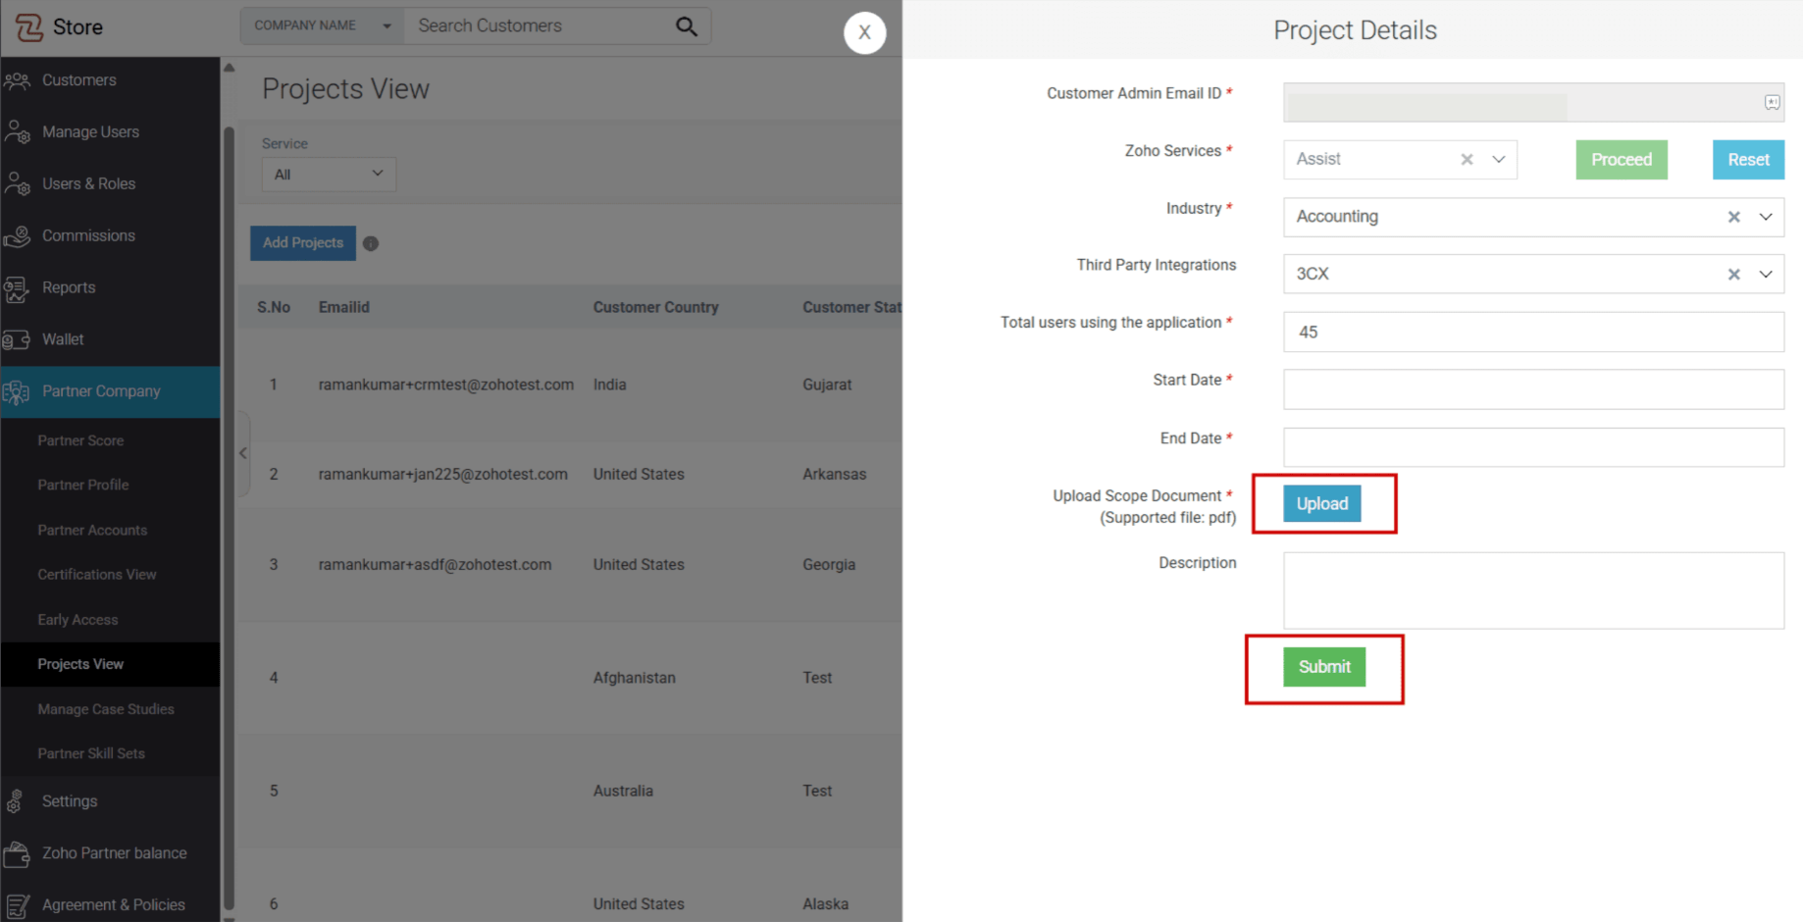The width and height of the screenshot is (1803, 922).
Task: Click the Customer Admin Email ID field
Action: (x=1533, y=102)
